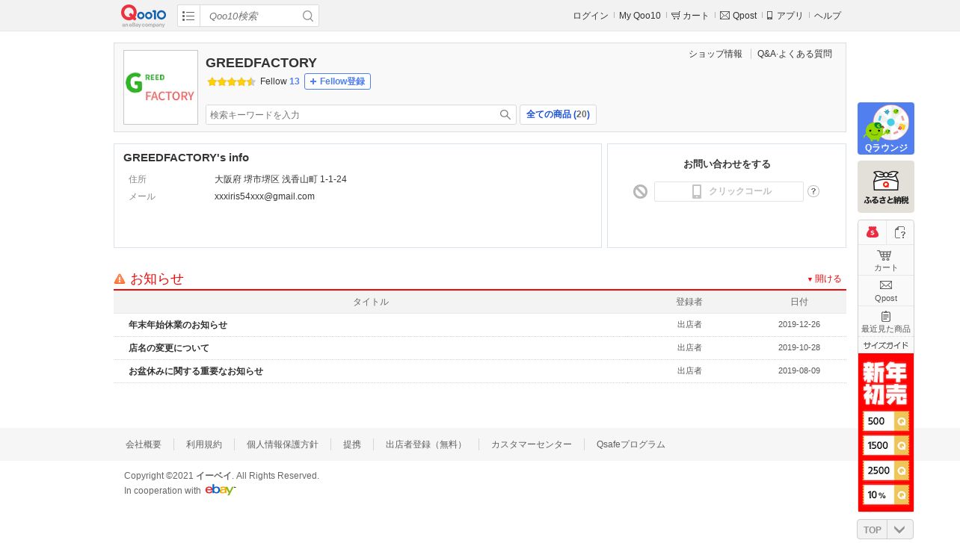Open Qpost in the top header
Viewport: 960px width, 543px height.
click(739, 16)
